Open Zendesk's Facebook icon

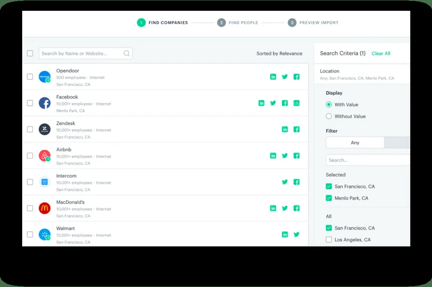click(x=296, y=129)
